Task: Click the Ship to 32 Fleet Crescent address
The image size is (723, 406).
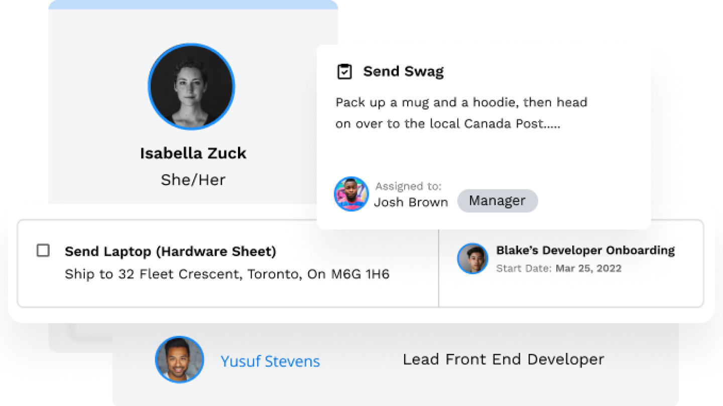Action: coord(227,274)
